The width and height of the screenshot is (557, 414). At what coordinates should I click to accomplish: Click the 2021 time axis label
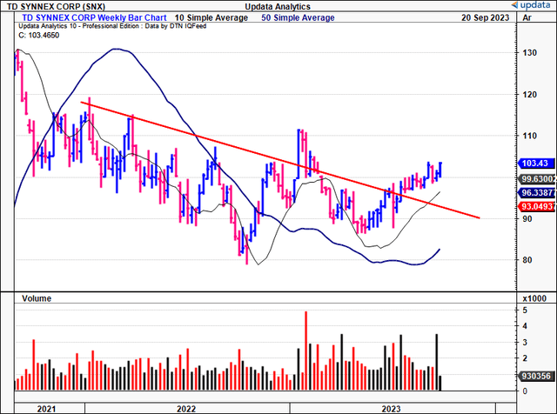[46, 409]
